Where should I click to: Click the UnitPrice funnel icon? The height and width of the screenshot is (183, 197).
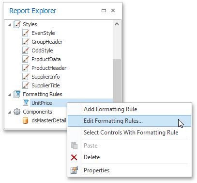[26, 103]
